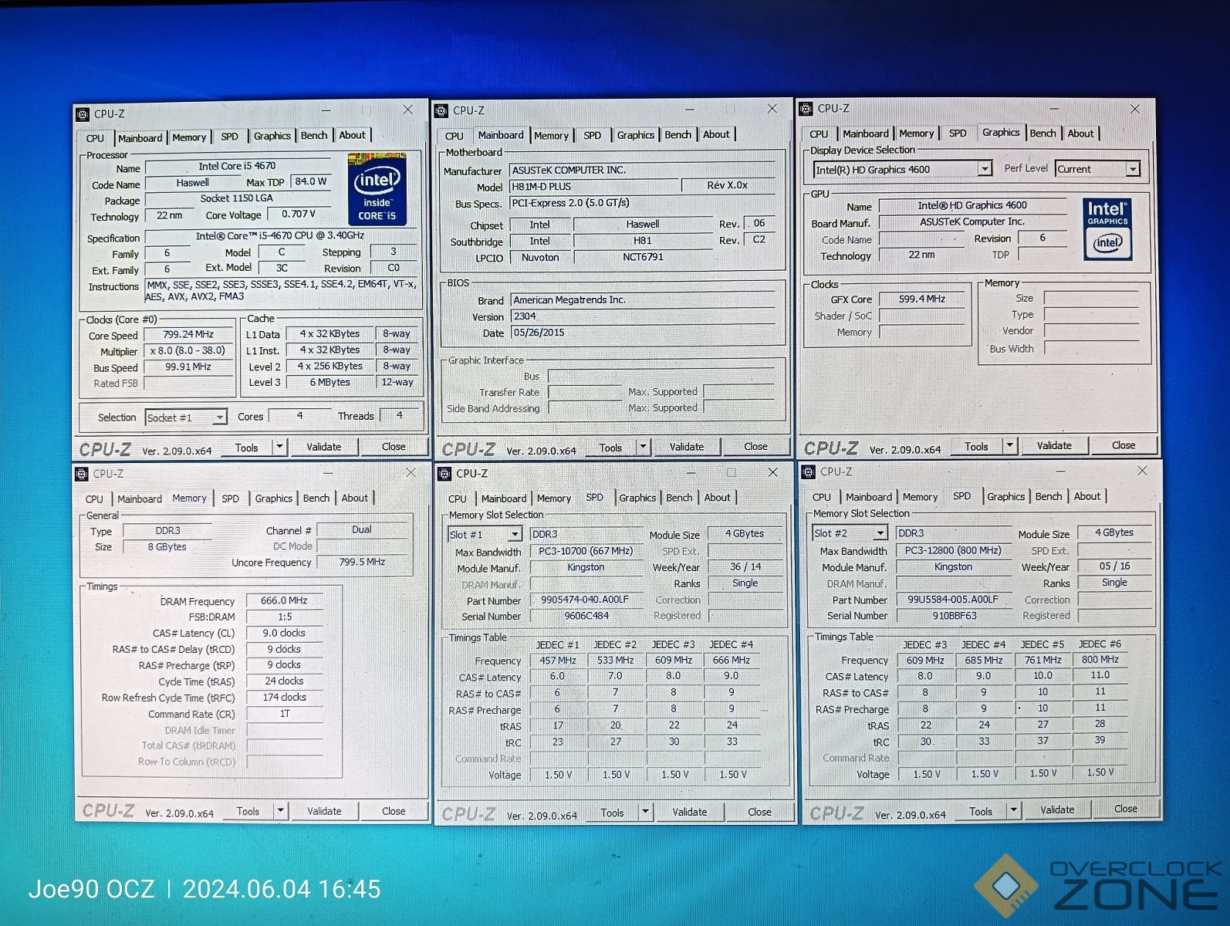
Task: Open Graphics tab in Slot #1 SPD window
Action: pos(637,498)
